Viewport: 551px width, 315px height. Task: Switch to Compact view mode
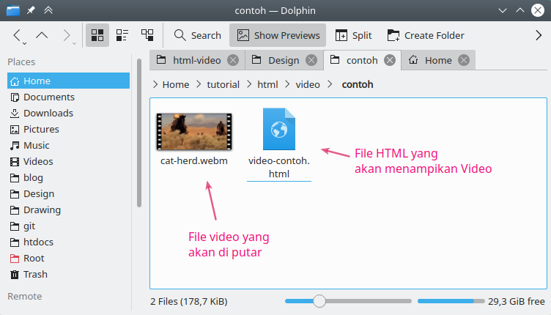click(122, 35)
